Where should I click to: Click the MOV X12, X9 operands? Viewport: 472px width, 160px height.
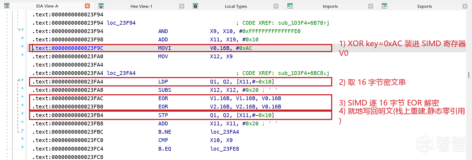coord(221,56)
